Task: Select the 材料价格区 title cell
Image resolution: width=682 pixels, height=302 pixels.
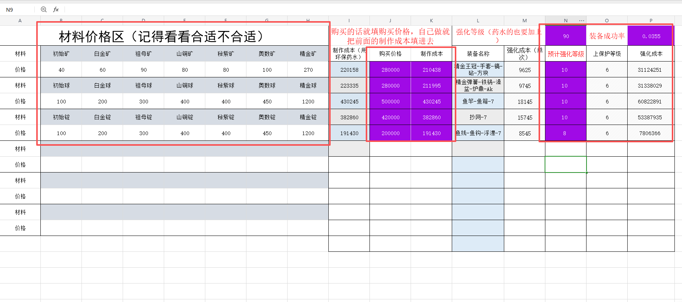Action: [185, 36]
